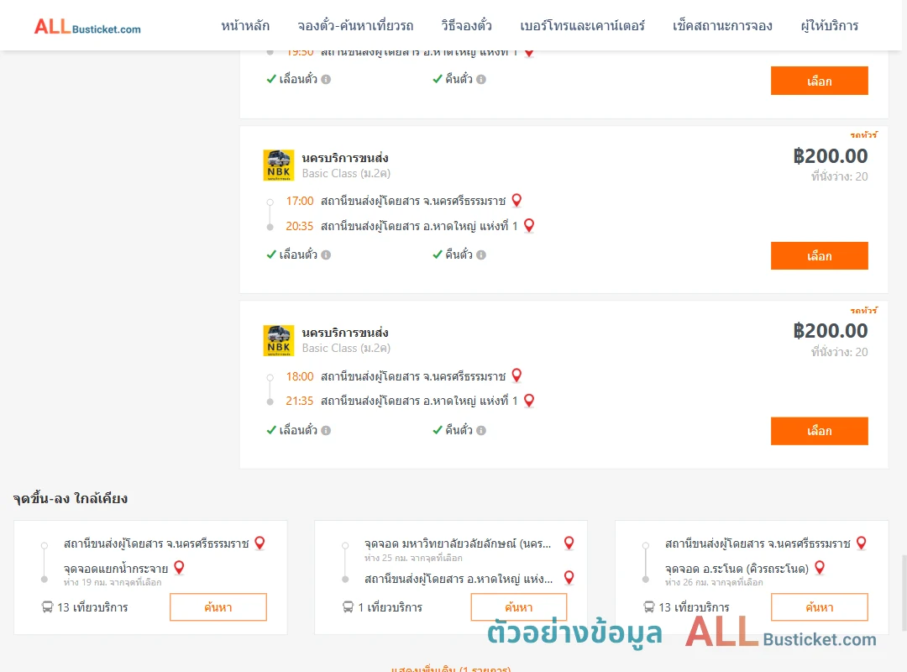The image size is (907, 672).
Task: Open map pin for Walailak University stop
Action: pyautogui.click(x=569, y=543)
